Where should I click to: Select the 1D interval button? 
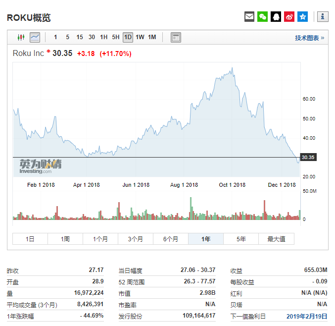(128, 37)
